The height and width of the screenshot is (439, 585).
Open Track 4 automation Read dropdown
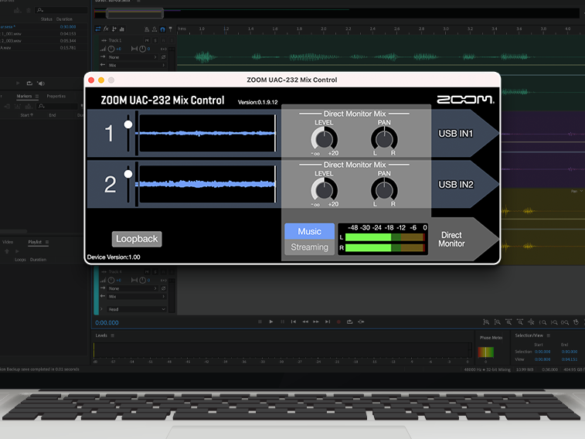pos(137,309)
